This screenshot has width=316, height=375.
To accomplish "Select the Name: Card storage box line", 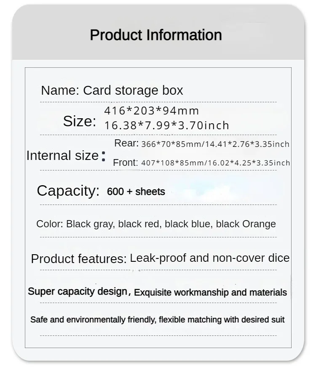I will (x=112, y=90).
